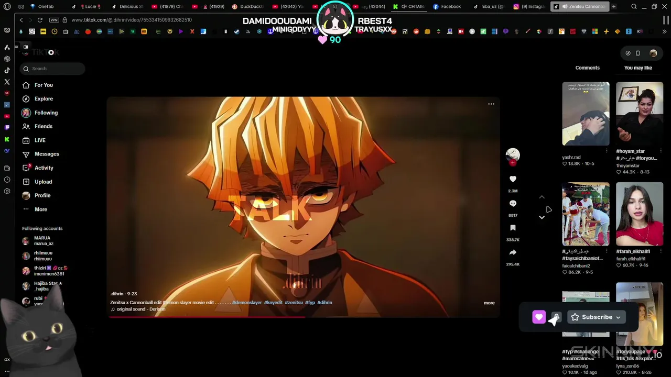Image resolution: width=671 pixels, height=377 pixels.
Task: Open the #dihrin hashtag link
Action: [x=324, y=303]
